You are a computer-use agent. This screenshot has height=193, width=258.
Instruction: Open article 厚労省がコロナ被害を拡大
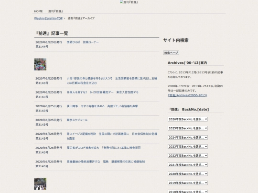pos(104,148)
